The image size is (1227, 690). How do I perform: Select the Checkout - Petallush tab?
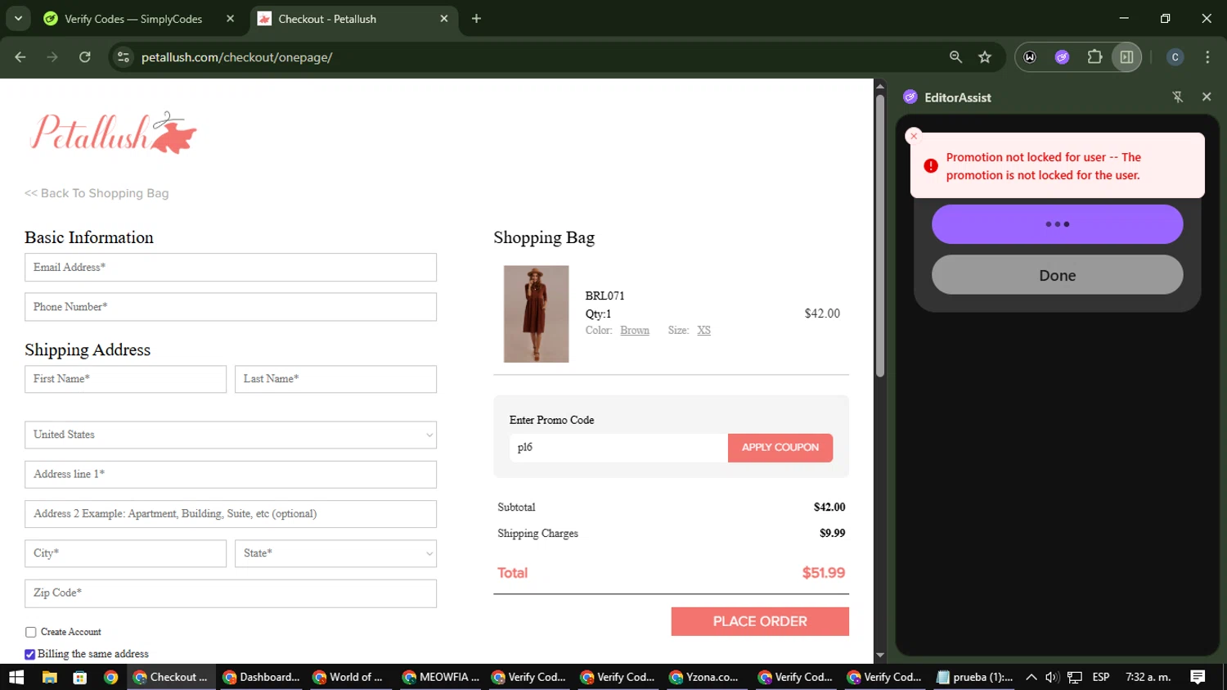[353, 19]
